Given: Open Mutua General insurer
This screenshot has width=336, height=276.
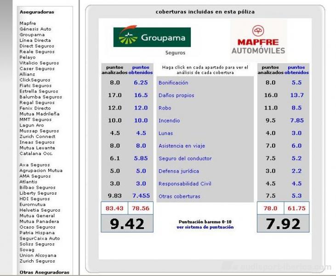Looking at the screenshot, I should 37,216.
